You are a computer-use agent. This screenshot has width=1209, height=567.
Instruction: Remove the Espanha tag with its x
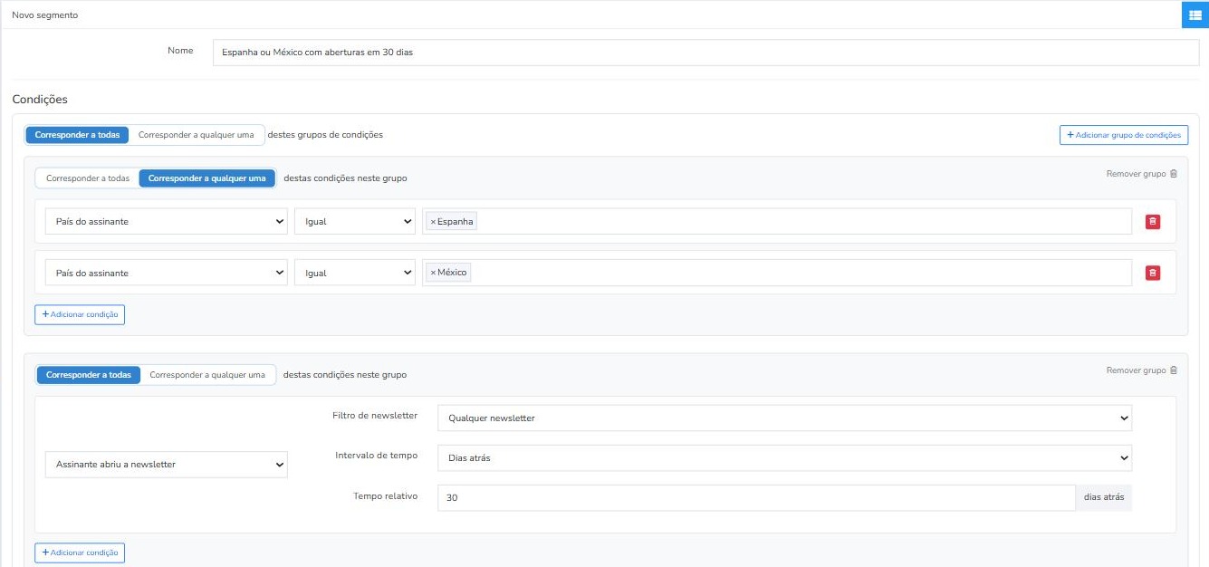click(433, 222)
